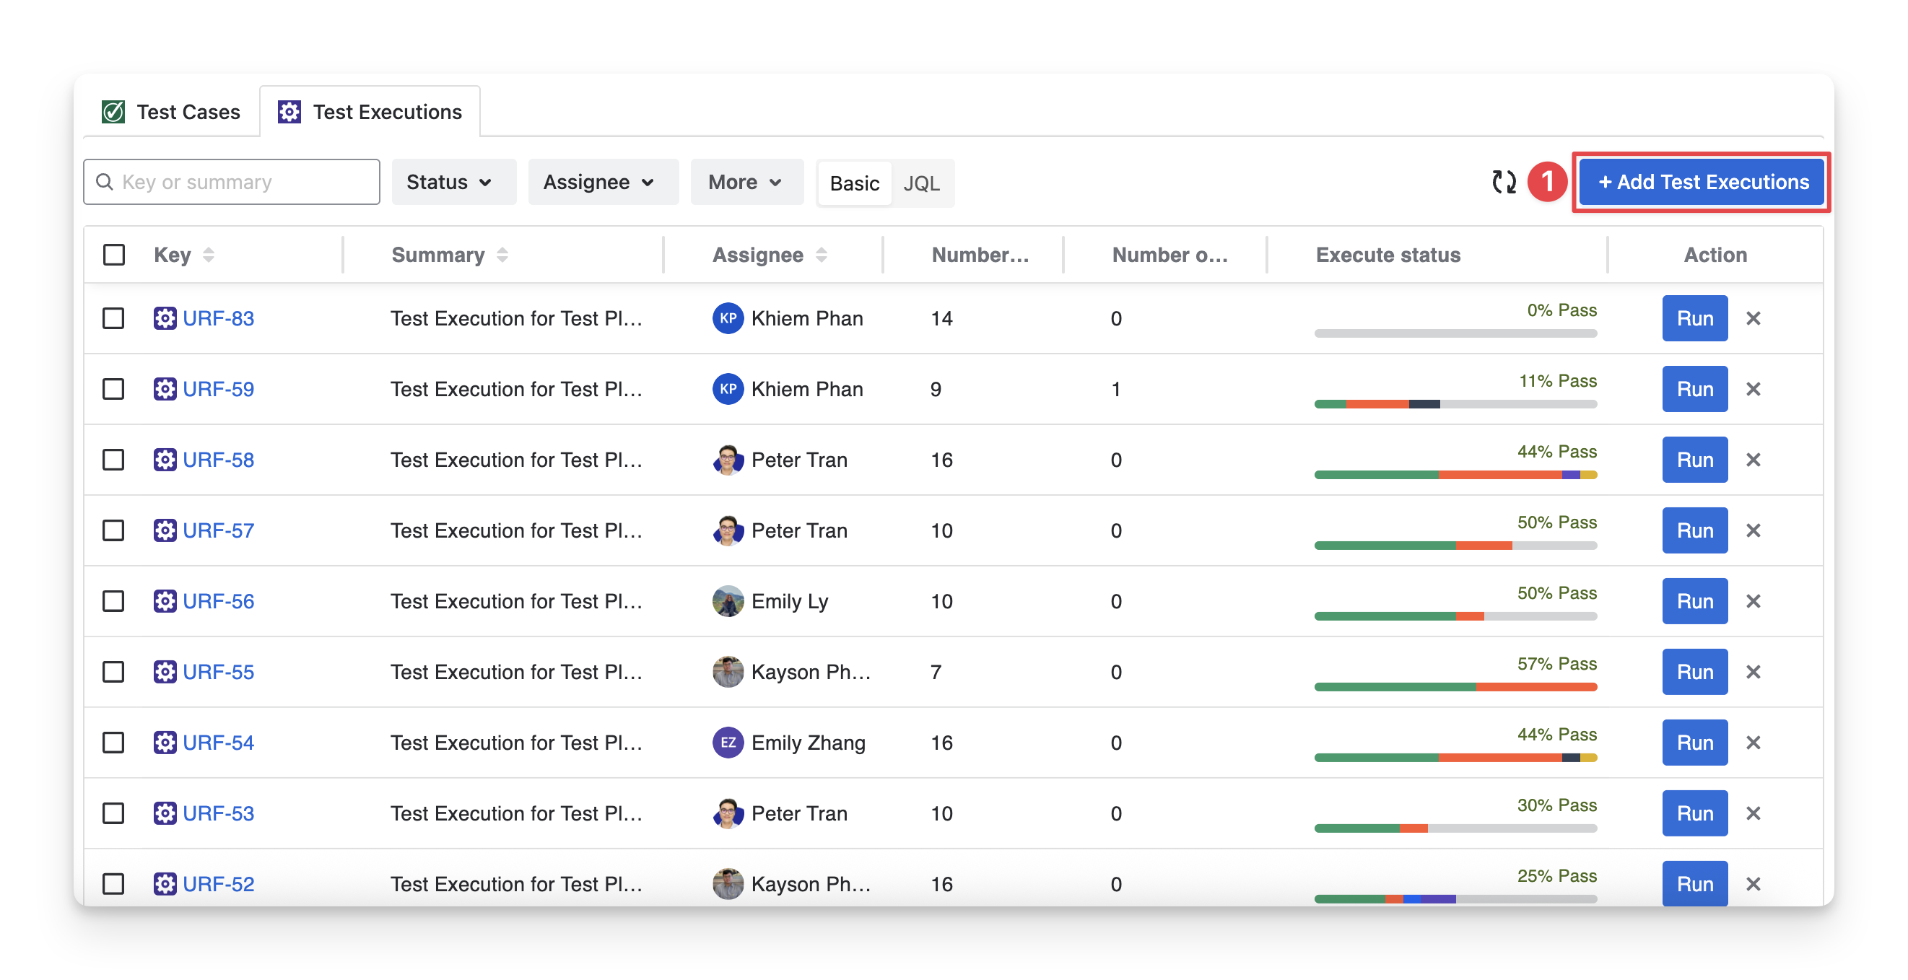
Task: Select the URF-55 row checkbox
Action: click(x=113, y=672)
